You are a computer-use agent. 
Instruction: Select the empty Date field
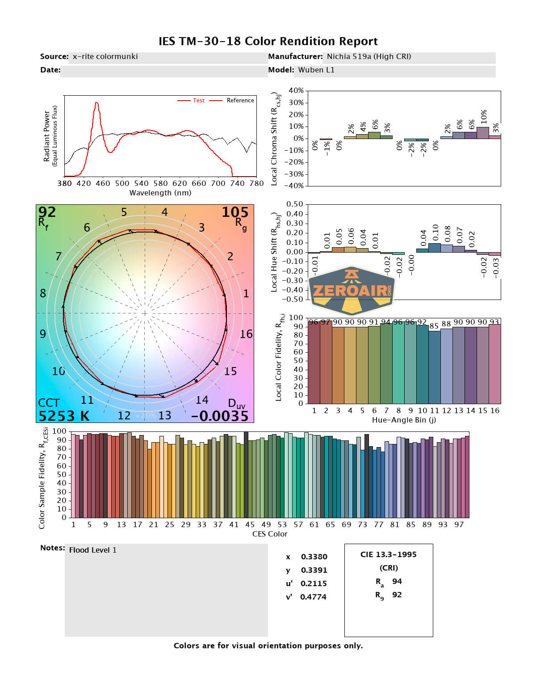tap(163, 71)
